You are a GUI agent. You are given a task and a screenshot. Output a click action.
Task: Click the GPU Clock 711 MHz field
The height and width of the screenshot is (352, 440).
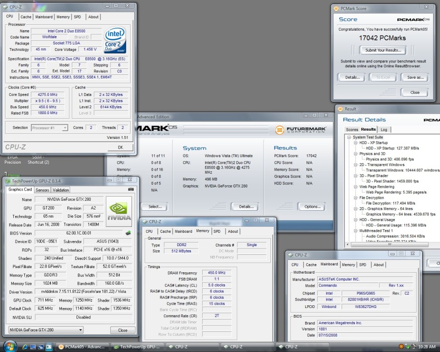click(45, 300)
